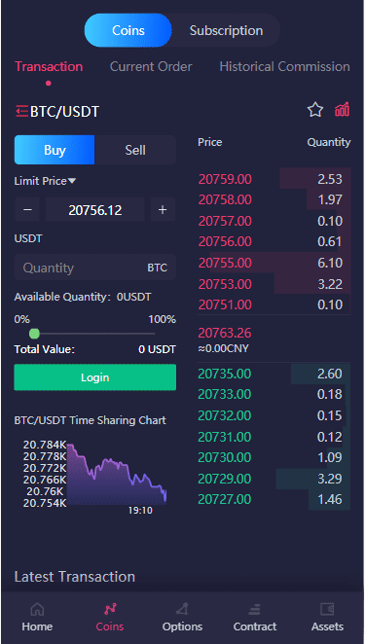Switch the order side to Sell
Image resolution: width=365 pixels, height=644 pixels.
pyautogui.click(x=135, y=150)
